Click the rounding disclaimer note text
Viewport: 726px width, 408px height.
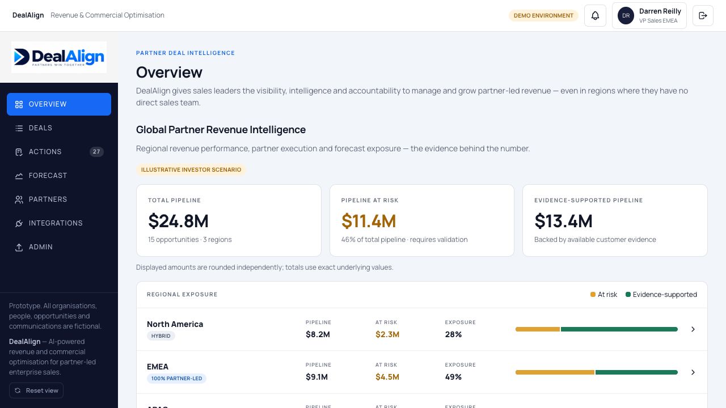coord(264,267)
